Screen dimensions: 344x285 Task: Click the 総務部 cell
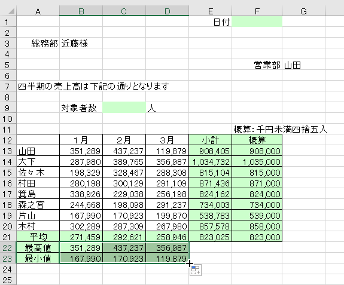(x=38, y=43)
